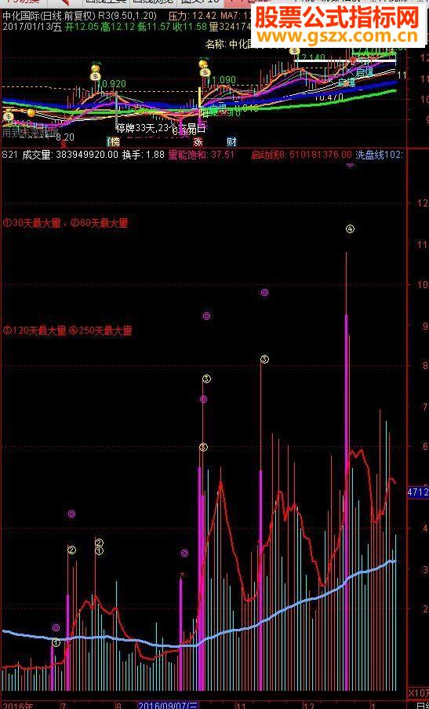Screen dimensions: 429x709
Task: Select the ③ marker above the November volume spike
Action: (x=264, y=359)
